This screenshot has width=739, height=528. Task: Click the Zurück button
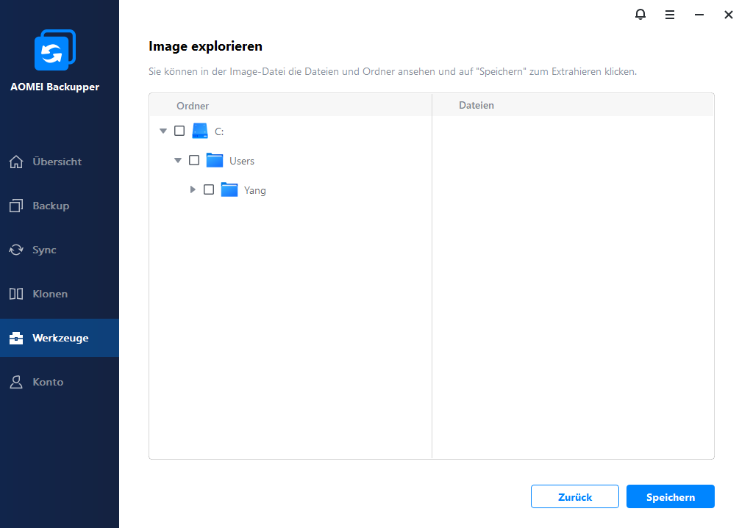[575, 497]
